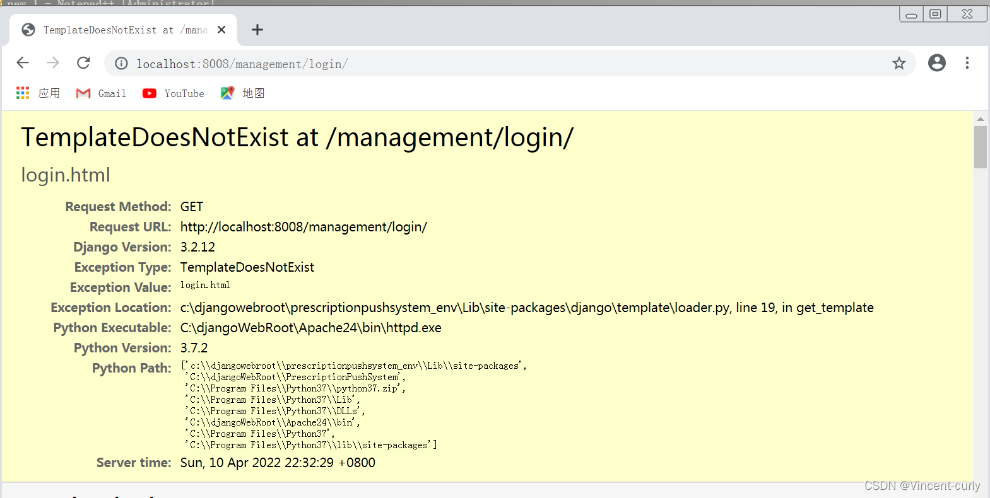
Task: Open a new tab
Action: 257,30
